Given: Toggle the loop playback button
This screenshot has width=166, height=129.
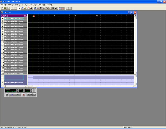Looking at the screenshot, I should click(x=35, y=95).
